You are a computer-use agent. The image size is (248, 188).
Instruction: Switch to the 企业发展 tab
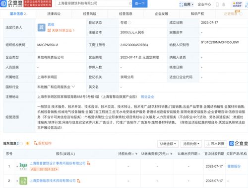pos(161,14)
